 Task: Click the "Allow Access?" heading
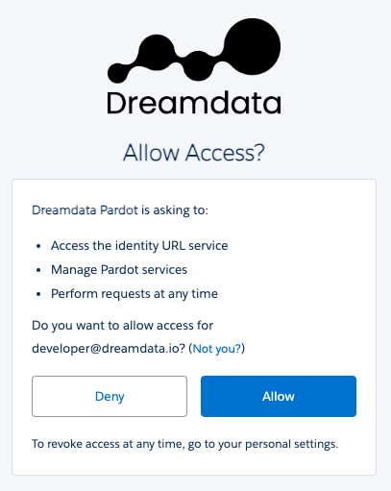[x=194, y=153]
